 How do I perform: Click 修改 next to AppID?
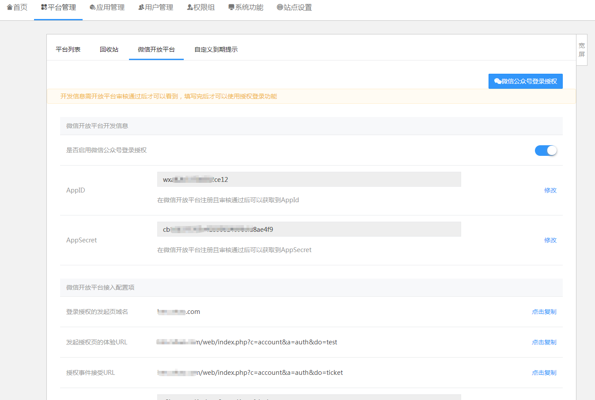point(550,190)
